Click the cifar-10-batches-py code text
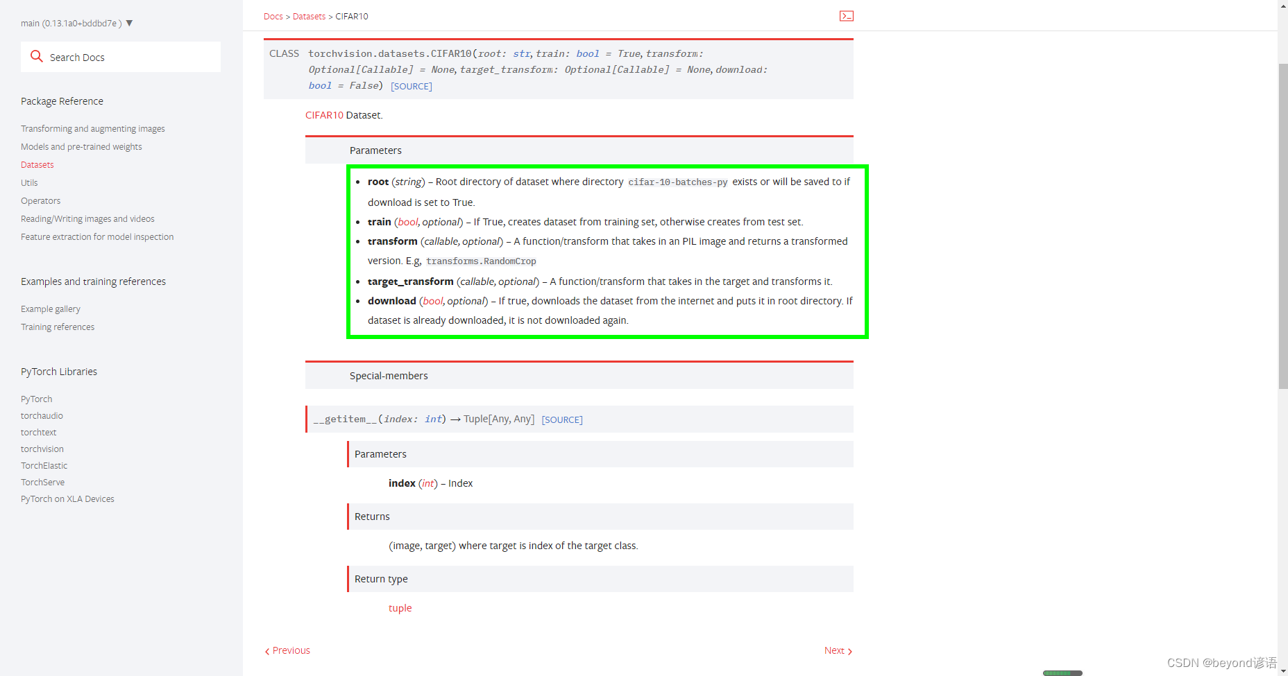The image size is (1288, 676). tap(677, 182)
